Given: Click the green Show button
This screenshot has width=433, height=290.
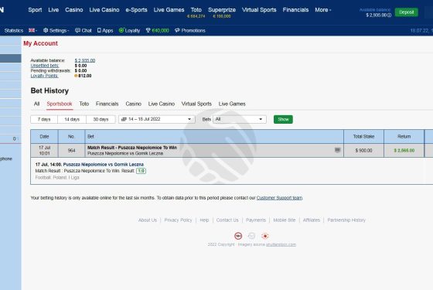Looking at the screenshot, I should (283, 119).
